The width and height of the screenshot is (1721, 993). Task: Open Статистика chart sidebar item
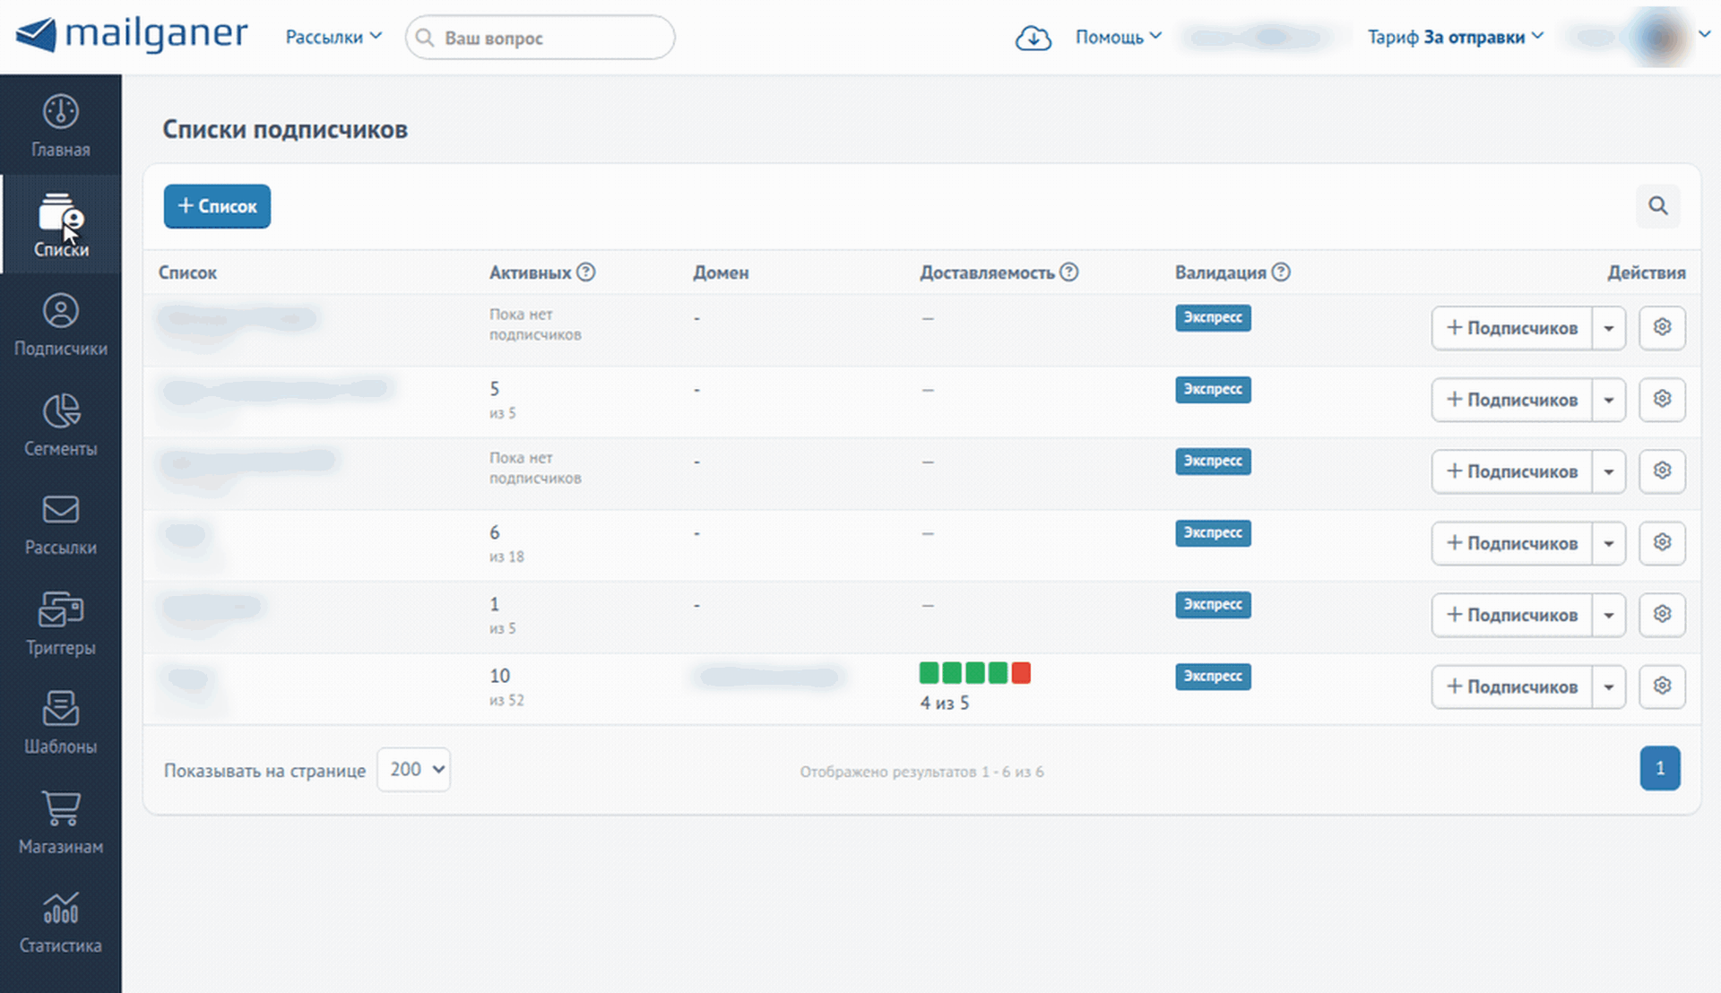60,922
